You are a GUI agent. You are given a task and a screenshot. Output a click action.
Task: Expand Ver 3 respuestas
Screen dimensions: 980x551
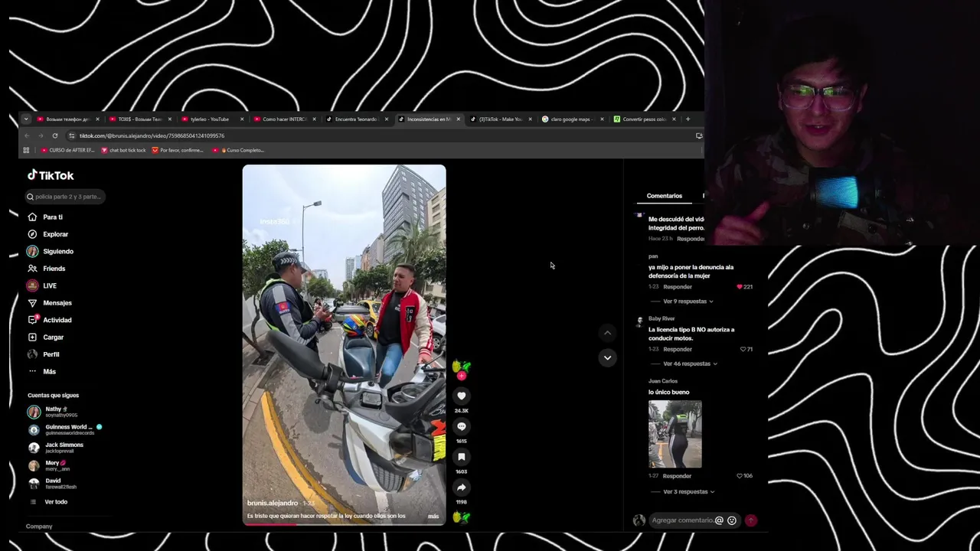click(x=688, y=491)
